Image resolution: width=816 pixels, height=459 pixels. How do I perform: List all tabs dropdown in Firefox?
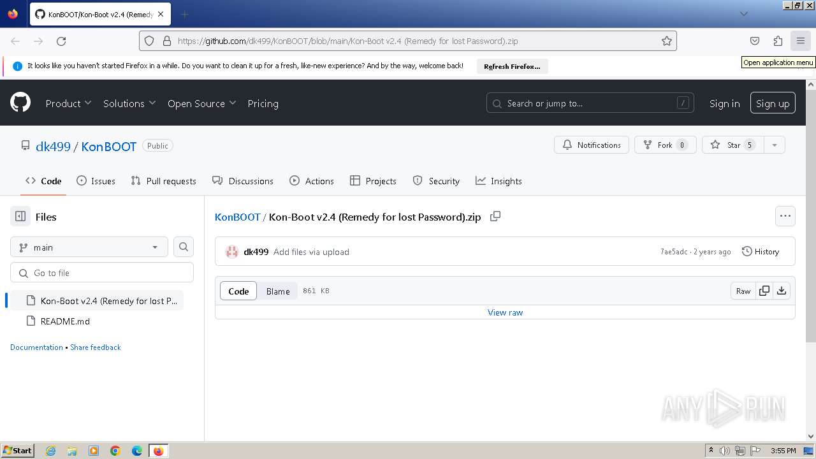click(744, 14)
